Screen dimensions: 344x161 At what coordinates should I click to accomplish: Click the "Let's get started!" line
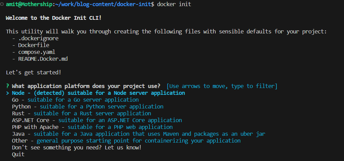point(34,72)
